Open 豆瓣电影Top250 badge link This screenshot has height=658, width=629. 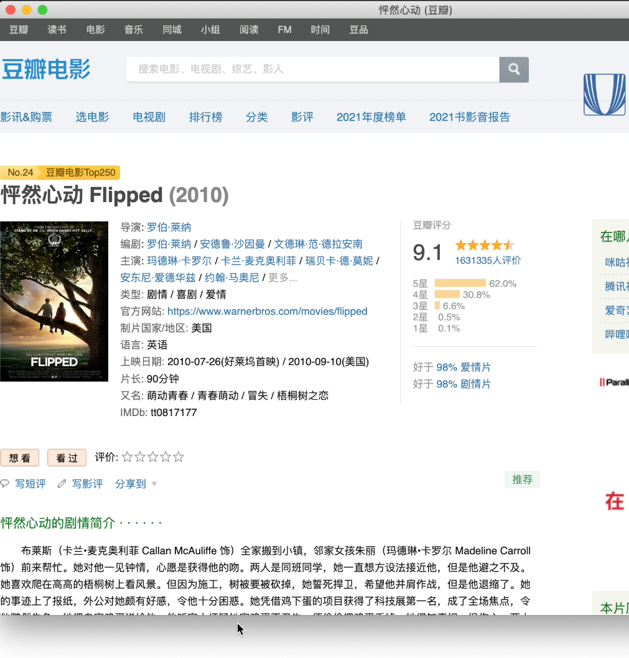coord(80,172)
